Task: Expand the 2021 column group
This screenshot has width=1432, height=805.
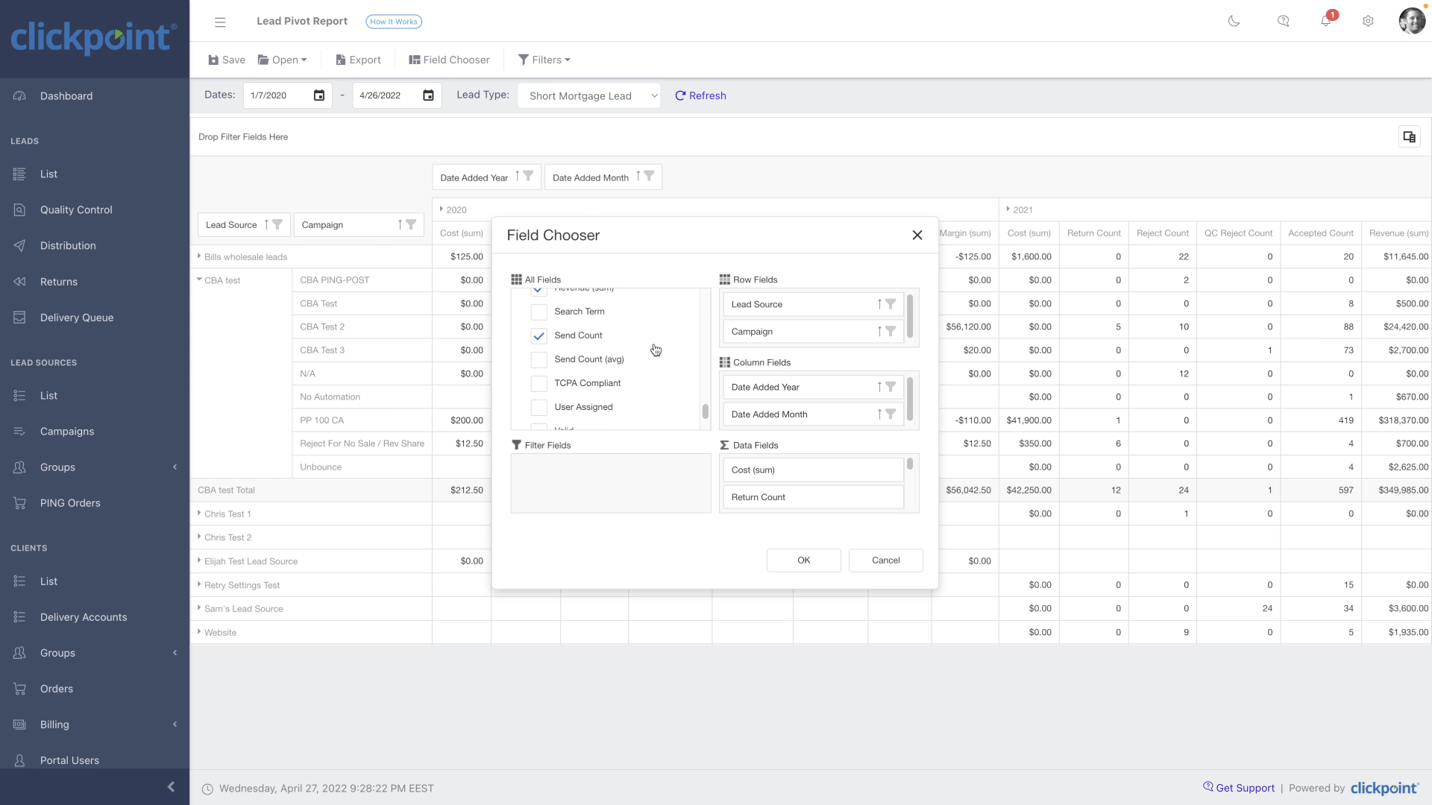Action: pos(1008,209)
